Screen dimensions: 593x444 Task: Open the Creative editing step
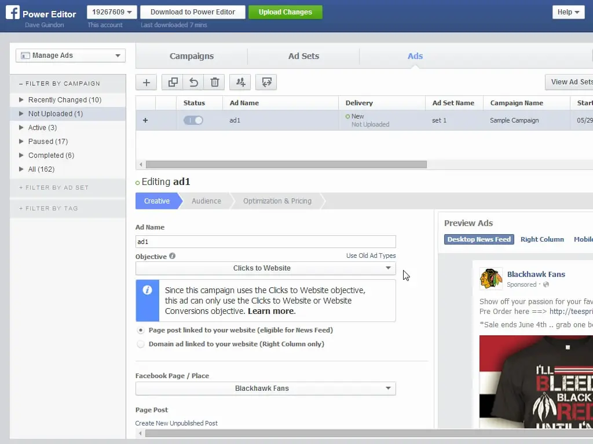click(157, 201)
